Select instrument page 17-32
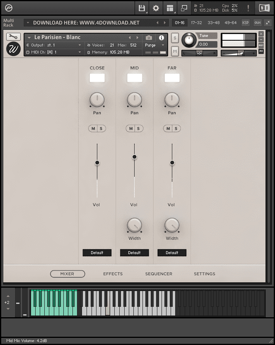275x345 pixels. coord(196,23)
